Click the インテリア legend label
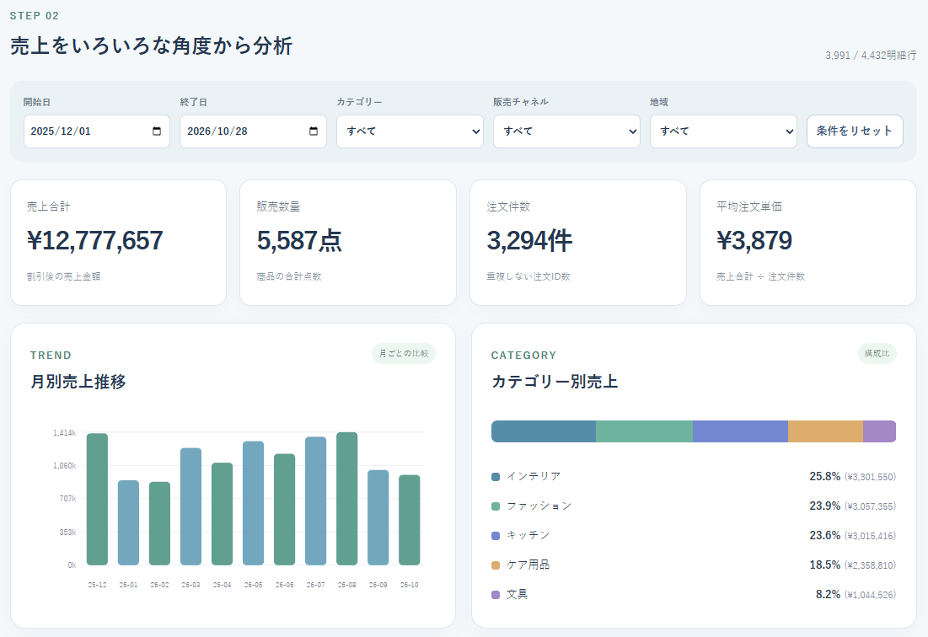The height and width of the screenshot is (637, 928). [x=534, y=476]
